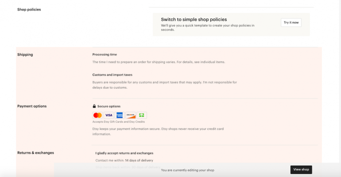The height and width of the screenshot is (177, 341).
Task: Click the 'Accepts Etsy Gift Cards' caption
Action: point(119,122)
